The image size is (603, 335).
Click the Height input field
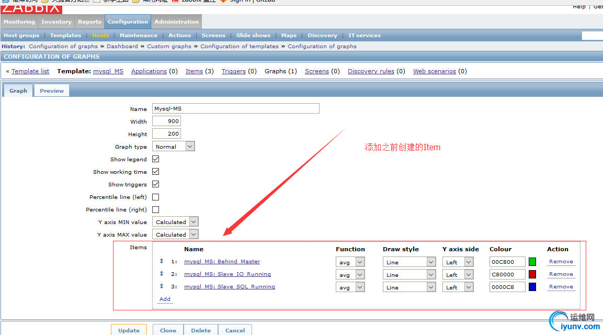click(x=166, y=133)
